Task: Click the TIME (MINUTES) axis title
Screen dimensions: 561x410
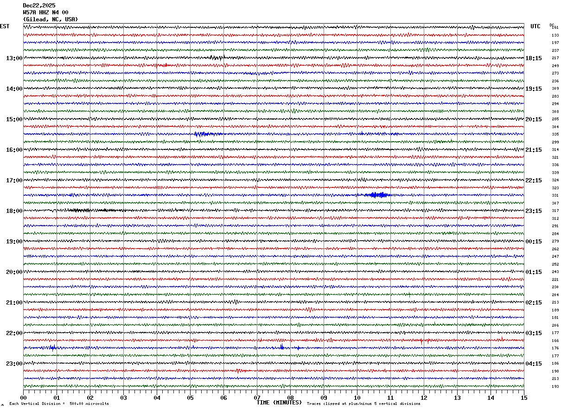Action: point(279,403)
